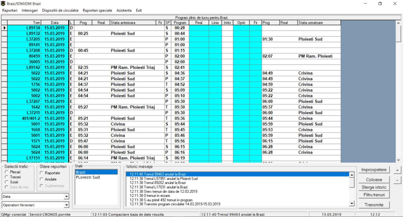
Task: Open the Interogari menu
Action: coord(30,10)
